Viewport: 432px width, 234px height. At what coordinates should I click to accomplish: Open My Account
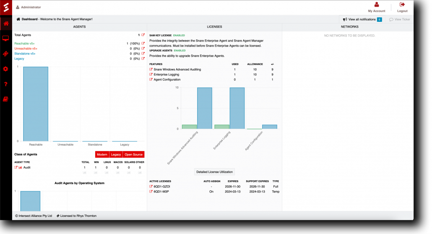click(x=377, y=8)
